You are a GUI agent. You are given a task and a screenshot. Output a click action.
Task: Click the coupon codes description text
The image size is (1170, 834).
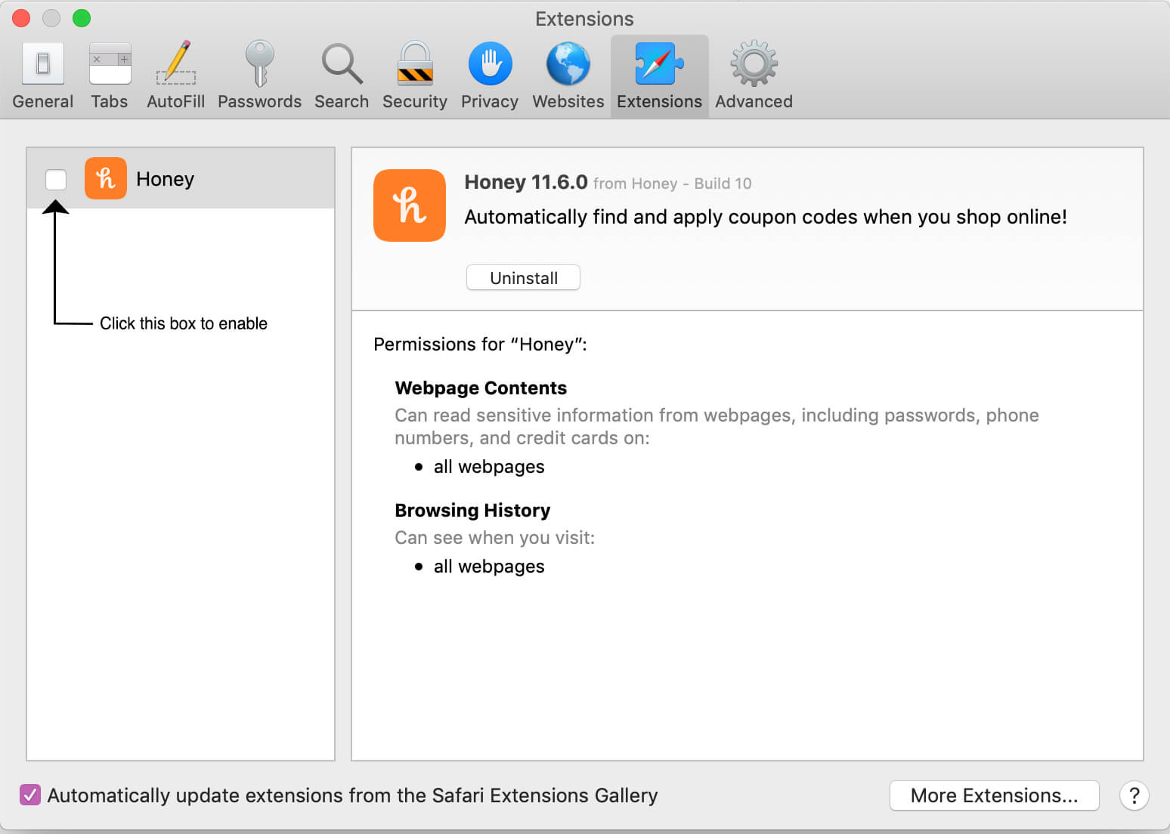tap(766, 217)
